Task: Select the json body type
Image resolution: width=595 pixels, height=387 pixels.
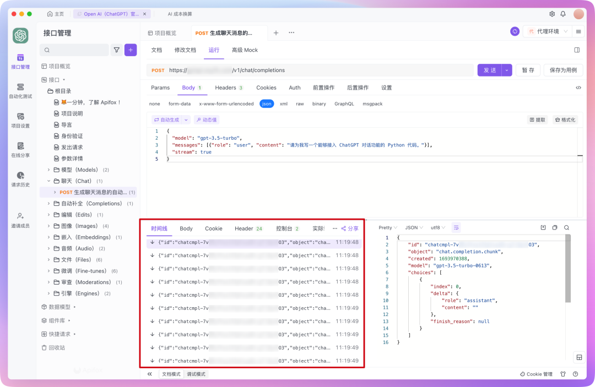Action: tap(267, 103)
